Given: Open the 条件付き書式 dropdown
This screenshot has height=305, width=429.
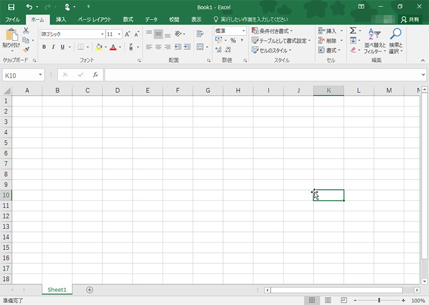Looking at the screenshot, I should tap(272, 31).
